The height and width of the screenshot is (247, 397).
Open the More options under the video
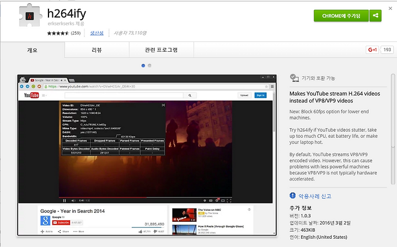pyautogui.click(x=78, y=232)
